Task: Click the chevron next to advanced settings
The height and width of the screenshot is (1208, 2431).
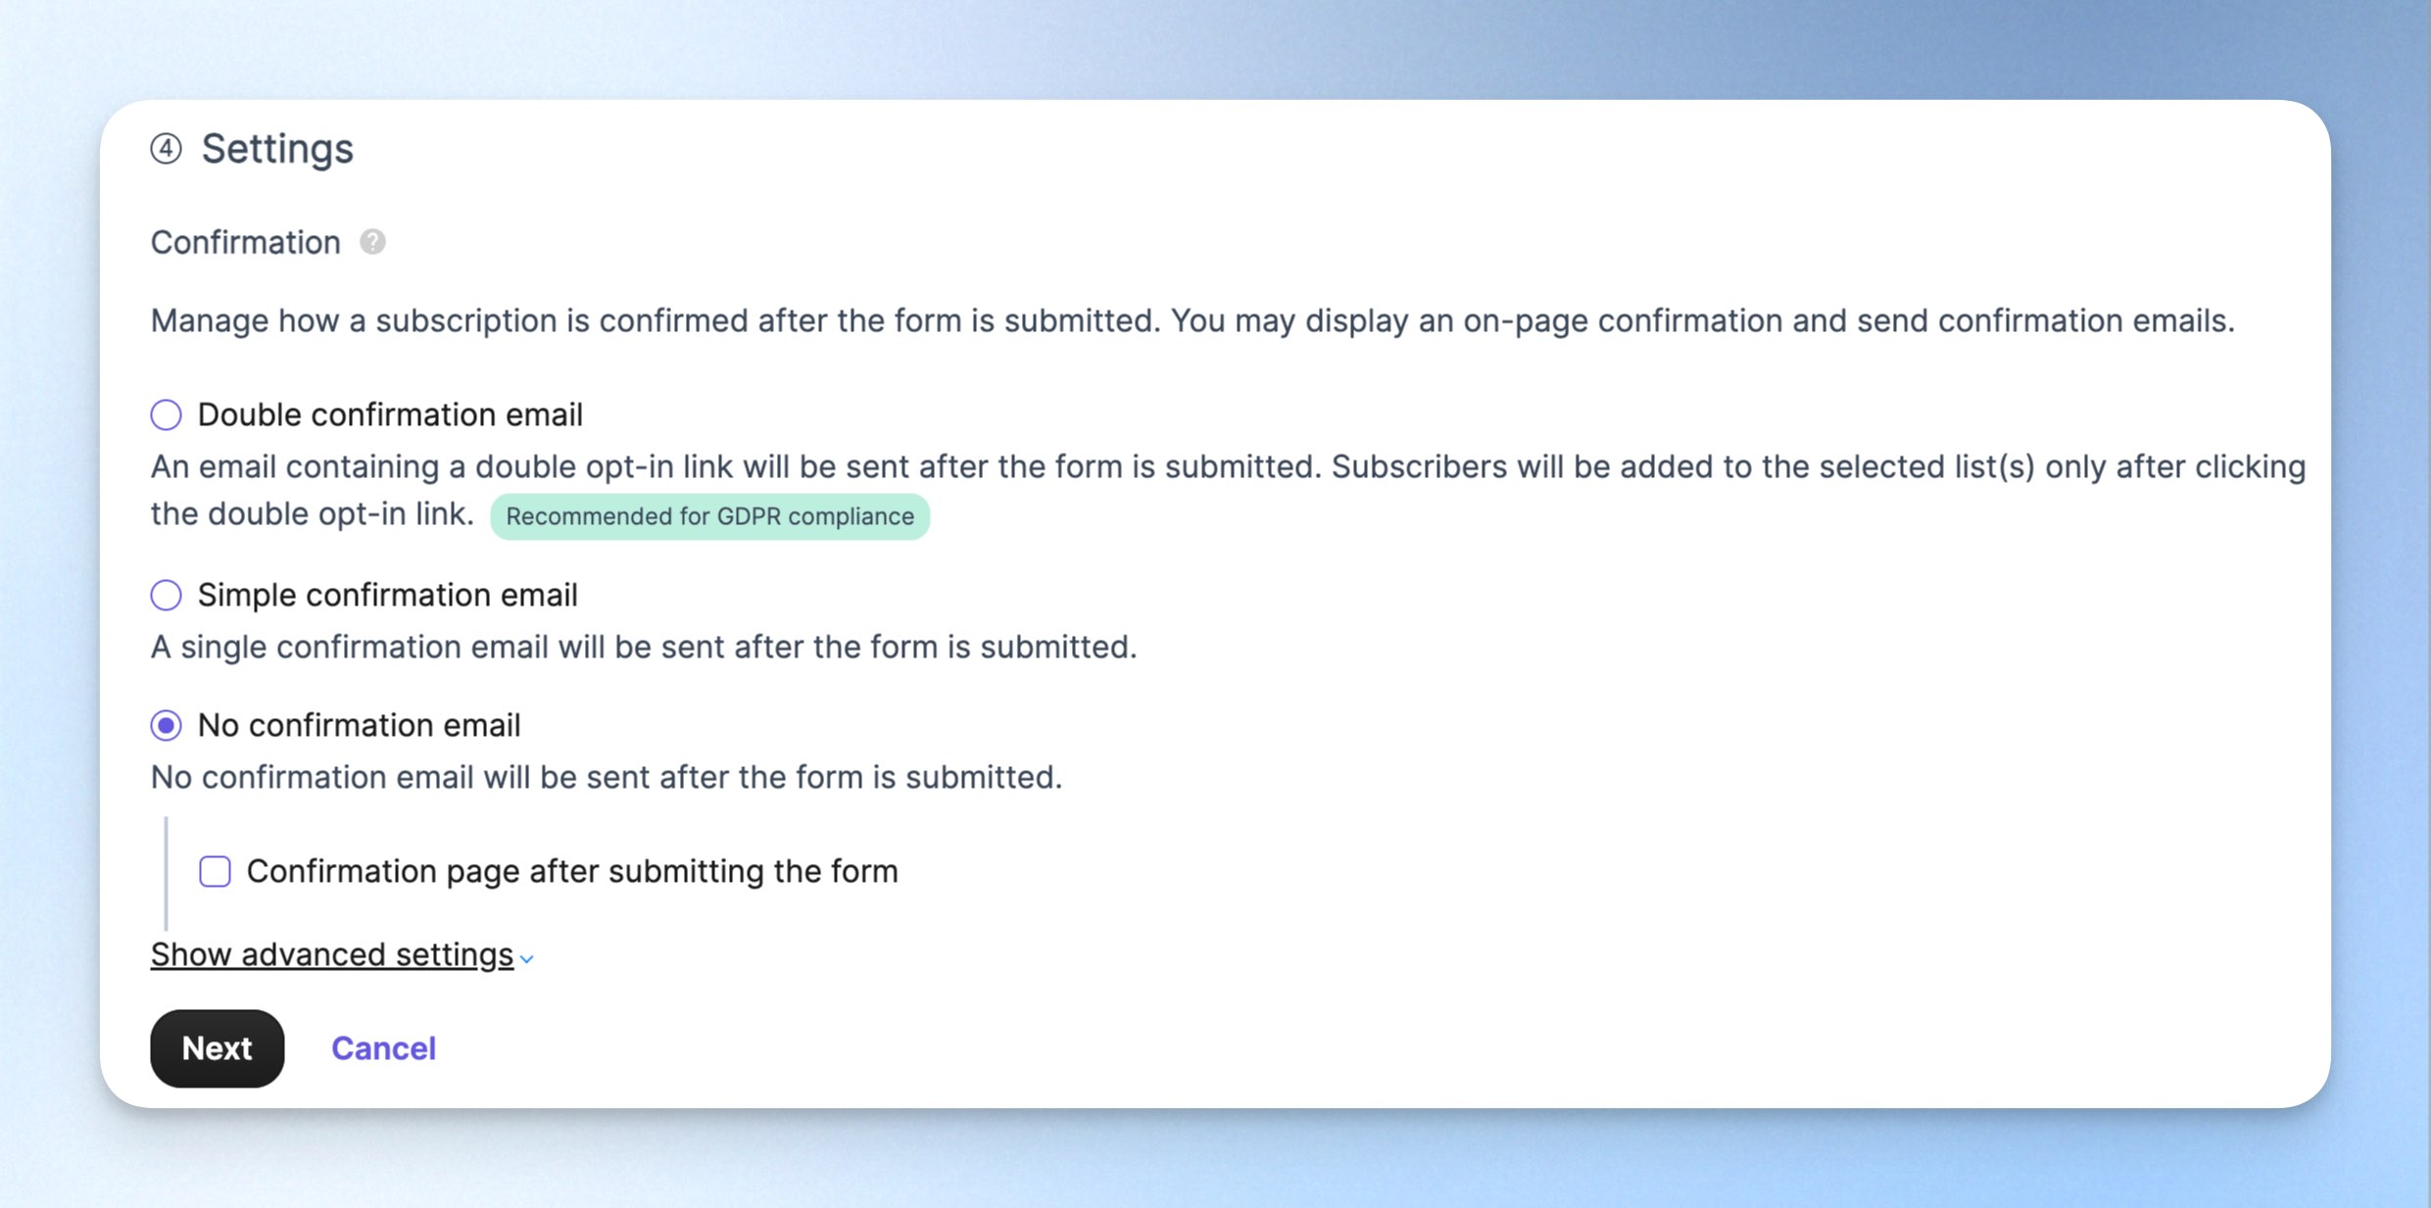Action: pyautogui.click(x=527, y=959)
